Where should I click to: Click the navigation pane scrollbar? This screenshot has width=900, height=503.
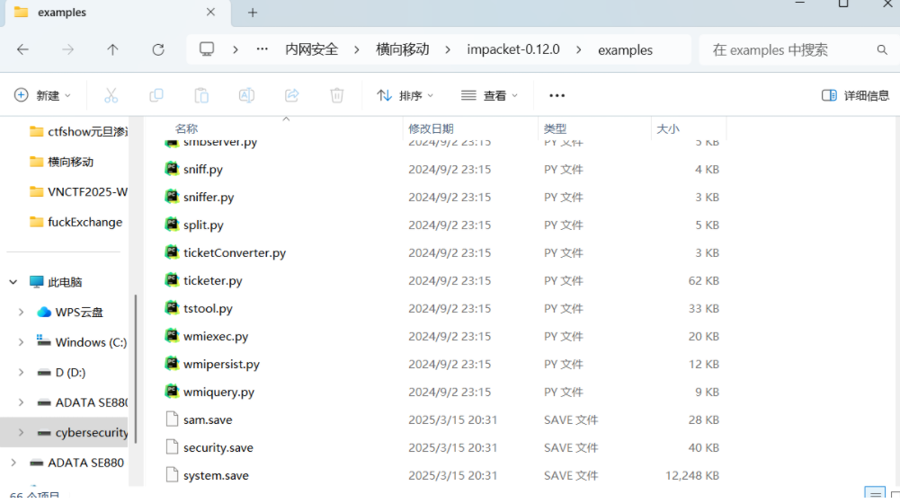[136, 368]
